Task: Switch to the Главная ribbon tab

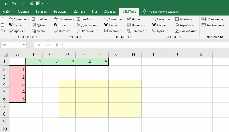Action: tap(23, 12)
